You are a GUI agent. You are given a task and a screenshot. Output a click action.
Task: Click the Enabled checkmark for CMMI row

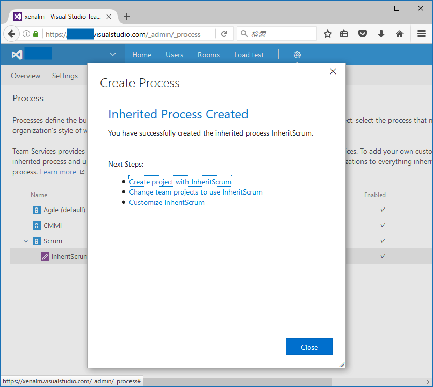(382, 225)
